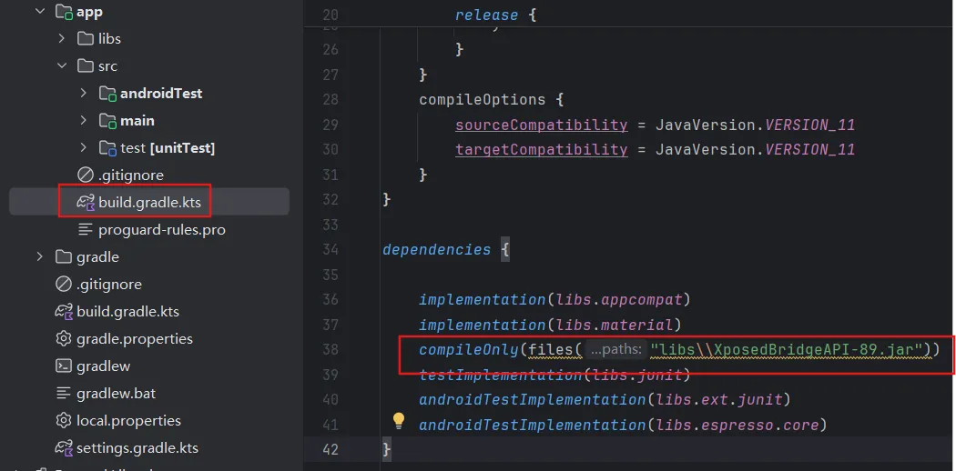Collapse the src folder chevron

(61, 65)
